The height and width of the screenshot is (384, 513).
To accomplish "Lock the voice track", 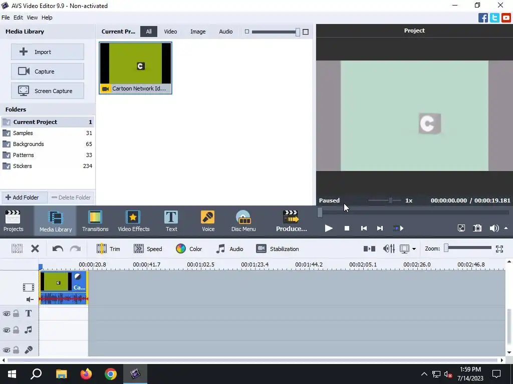I will 16,349.
